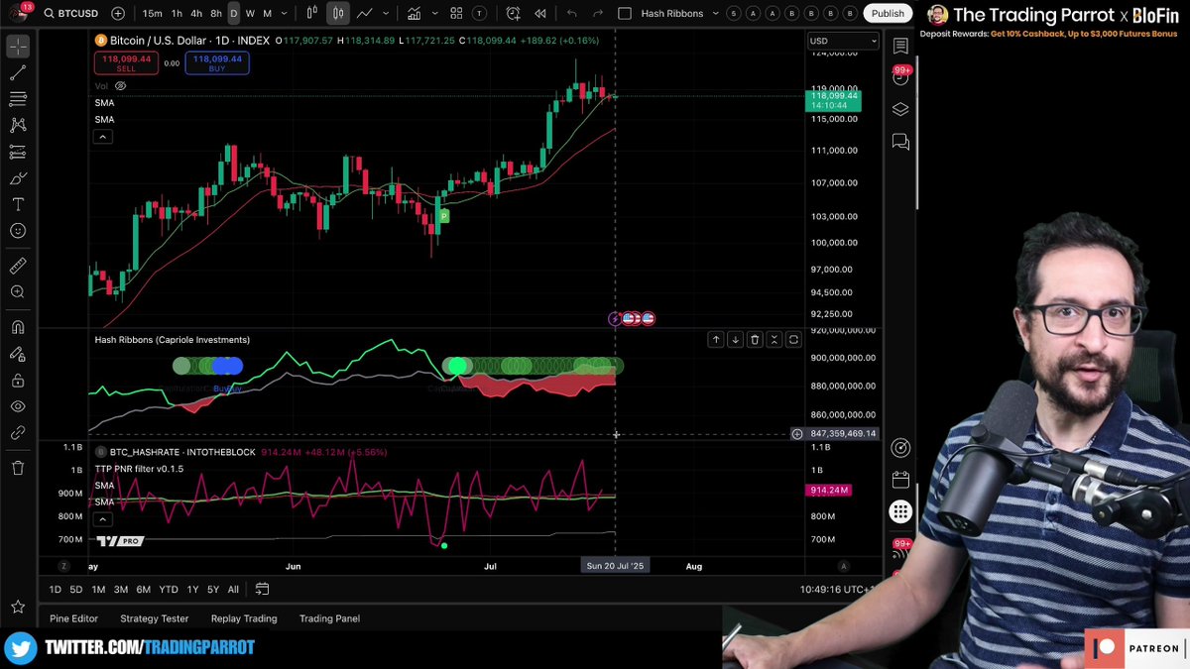Click the go to date calendar icon
1190x669 pixels.
click(x=262, y=589)
